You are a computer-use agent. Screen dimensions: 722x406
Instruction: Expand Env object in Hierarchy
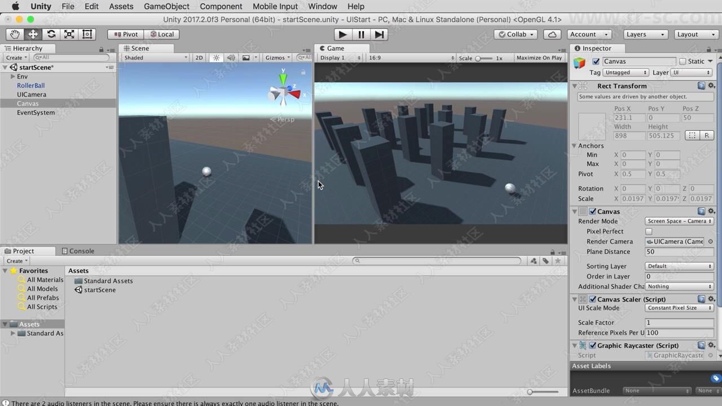12,76
